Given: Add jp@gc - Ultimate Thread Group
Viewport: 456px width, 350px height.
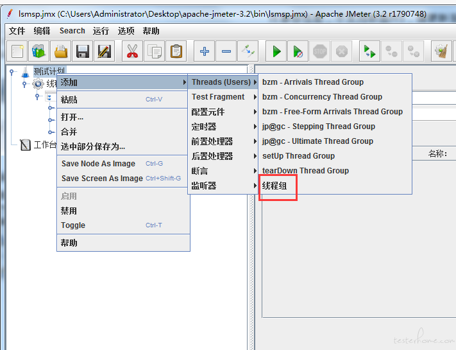Looking at the screenshot, I should coord(335,141).
